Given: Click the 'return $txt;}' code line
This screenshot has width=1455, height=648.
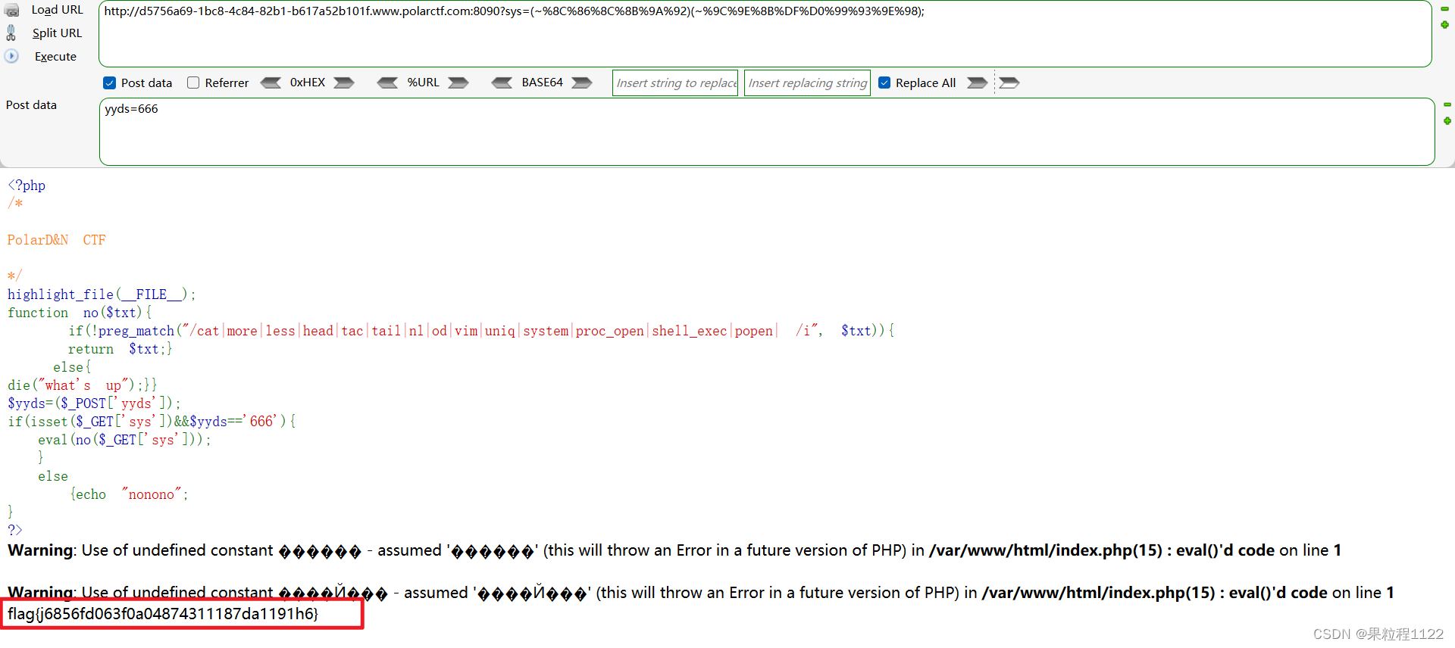Looking at the screenshot, I should 120,349.
